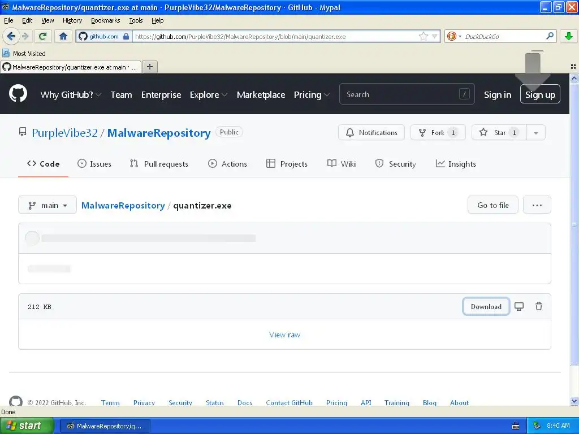Click the Notifications button
This screenshot has height=434, width=579.
tap(371, 133)
